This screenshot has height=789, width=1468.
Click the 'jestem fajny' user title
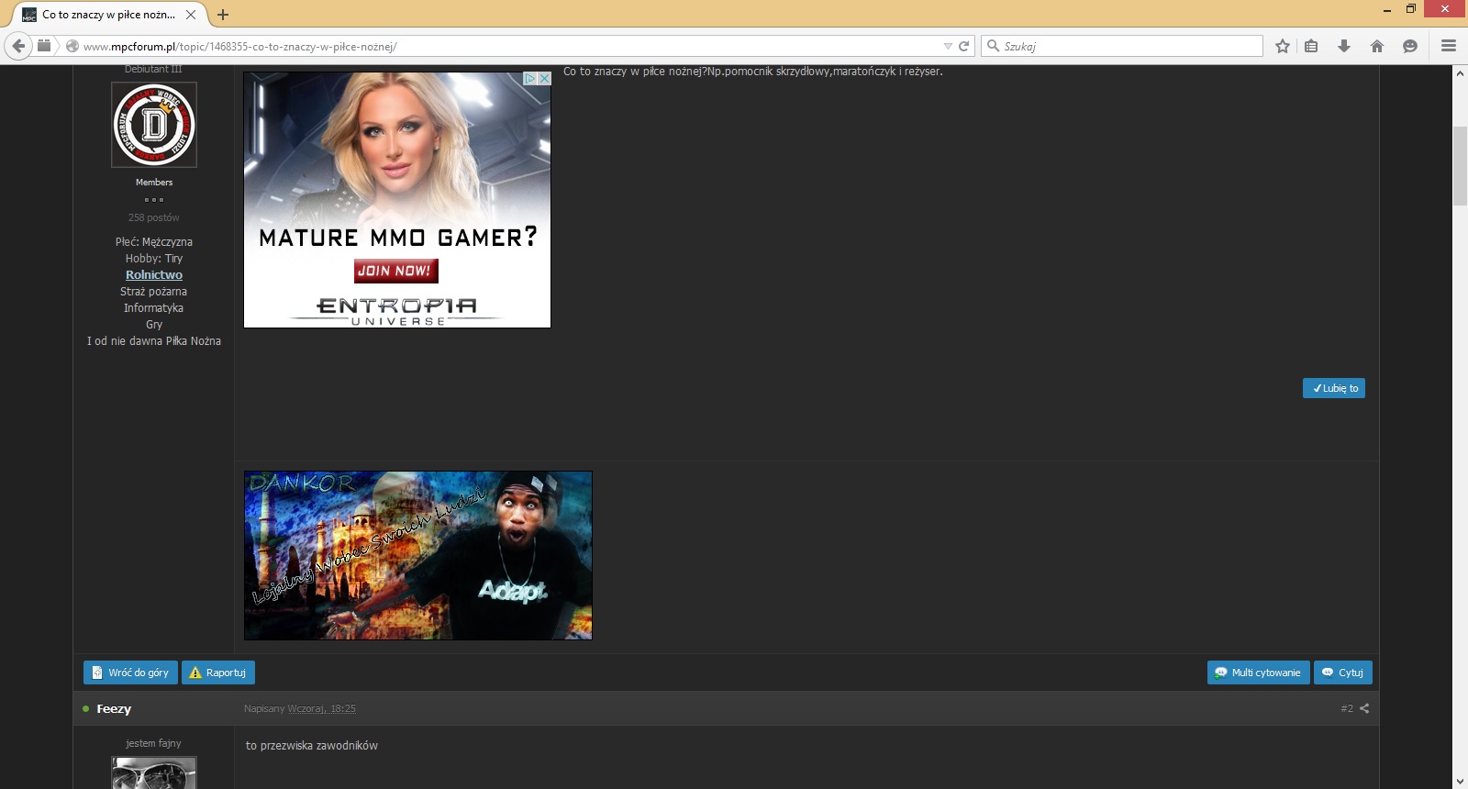153,743
